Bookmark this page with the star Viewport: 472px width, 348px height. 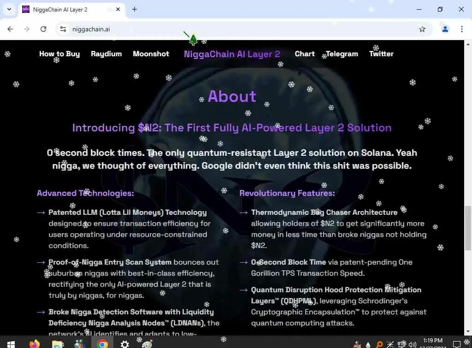tap(422, 29)
